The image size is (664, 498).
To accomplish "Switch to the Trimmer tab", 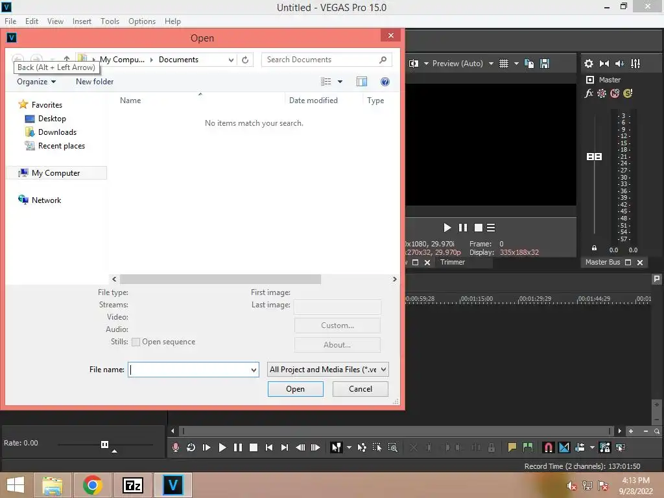I will click(x=452, y=262).
